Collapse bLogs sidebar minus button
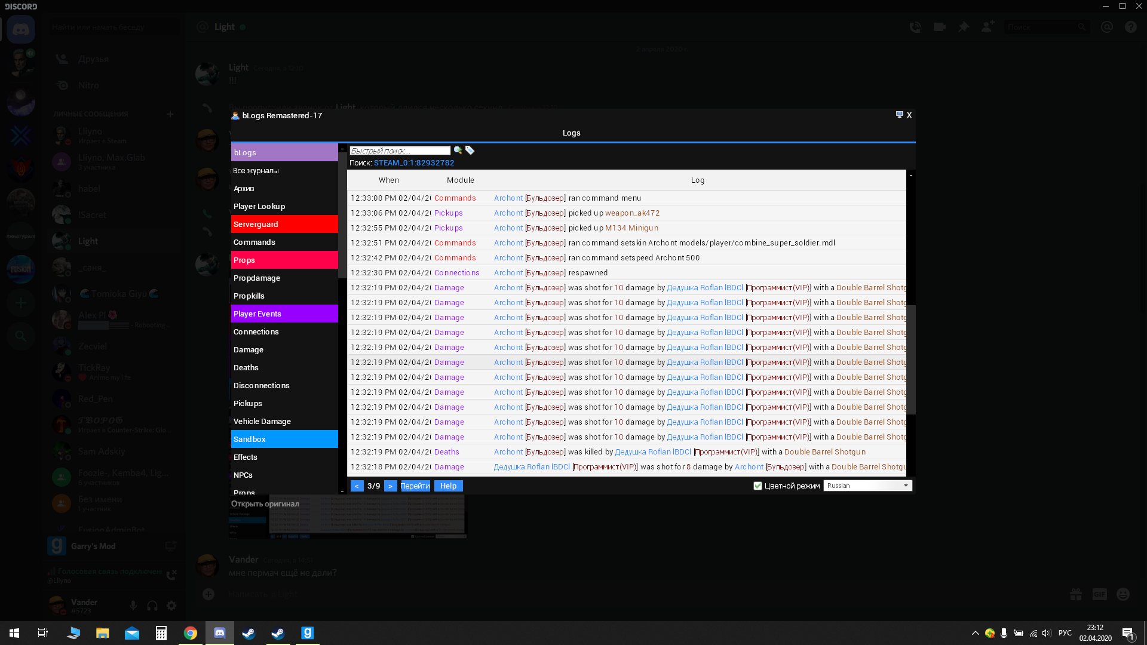The image size is (1147, 645). 342,149
